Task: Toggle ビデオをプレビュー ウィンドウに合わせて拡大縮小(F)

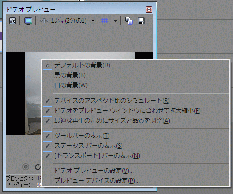Action: (136, 111)
